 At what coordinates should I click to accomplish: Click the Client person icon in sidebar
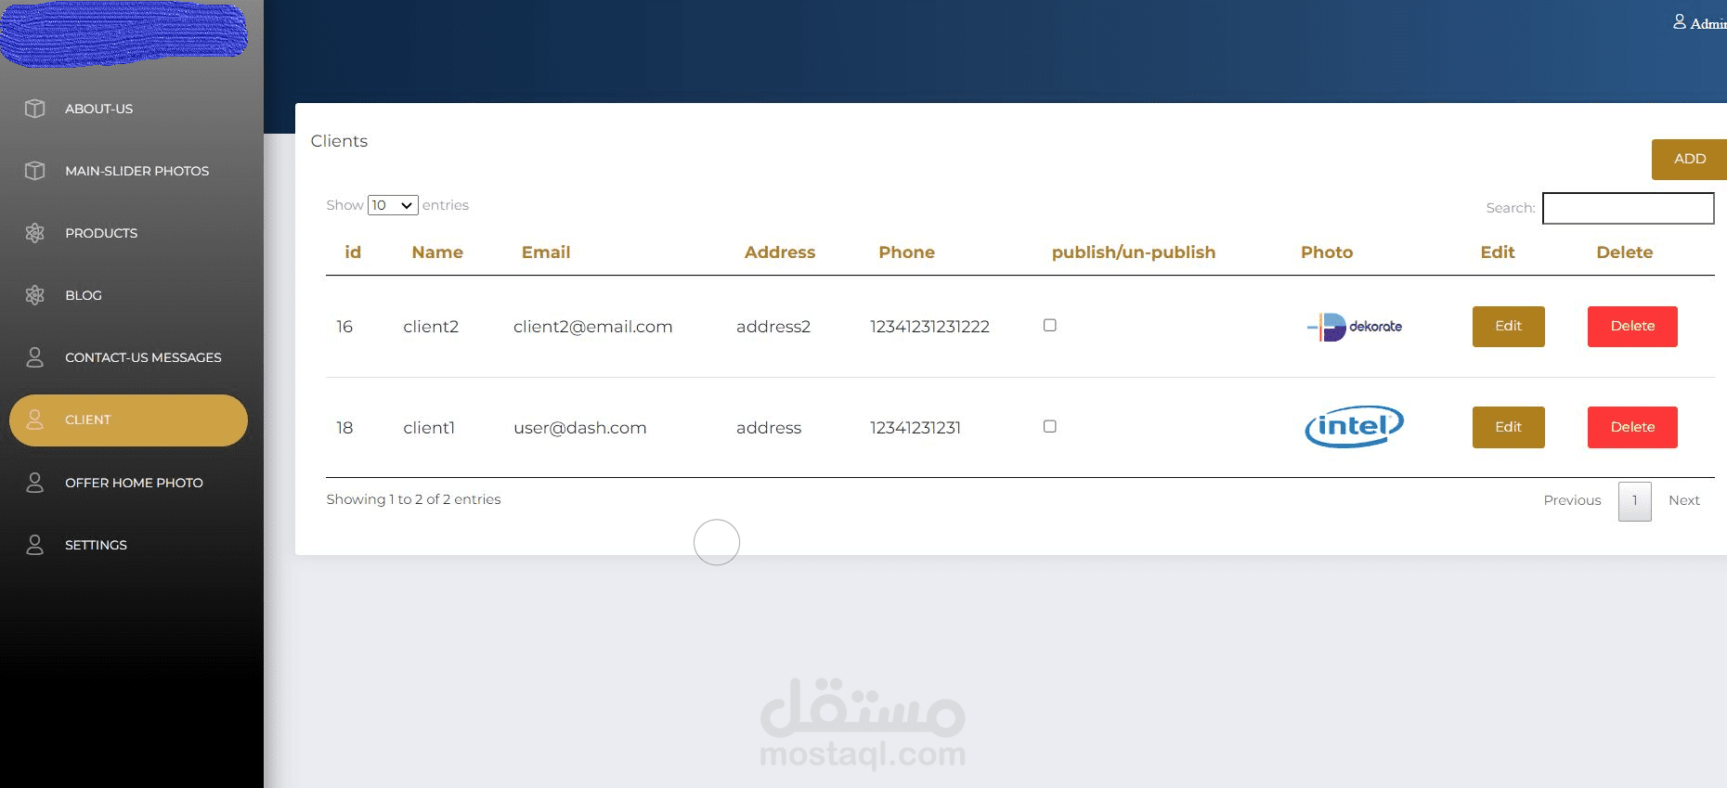point(35,420)
